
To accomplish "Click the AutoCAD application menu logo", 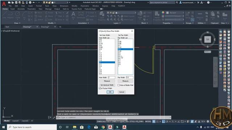I will (4, 4).
